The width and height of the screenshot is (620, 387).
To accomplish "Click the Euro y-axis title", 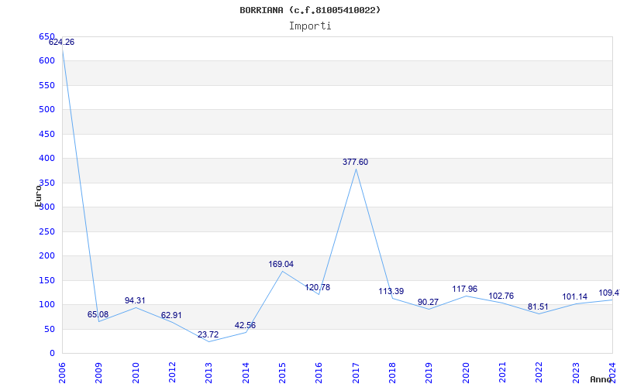I will click(x=38, y=196).
